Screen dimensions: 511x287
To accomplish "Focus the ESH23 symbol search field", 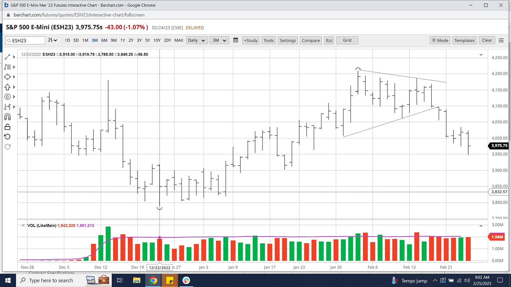I will tap(25, 40).
